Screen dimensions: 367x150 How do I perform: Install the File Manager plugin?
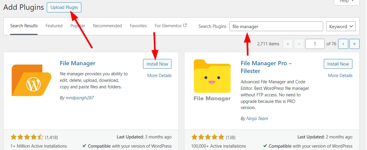(157, 64)
